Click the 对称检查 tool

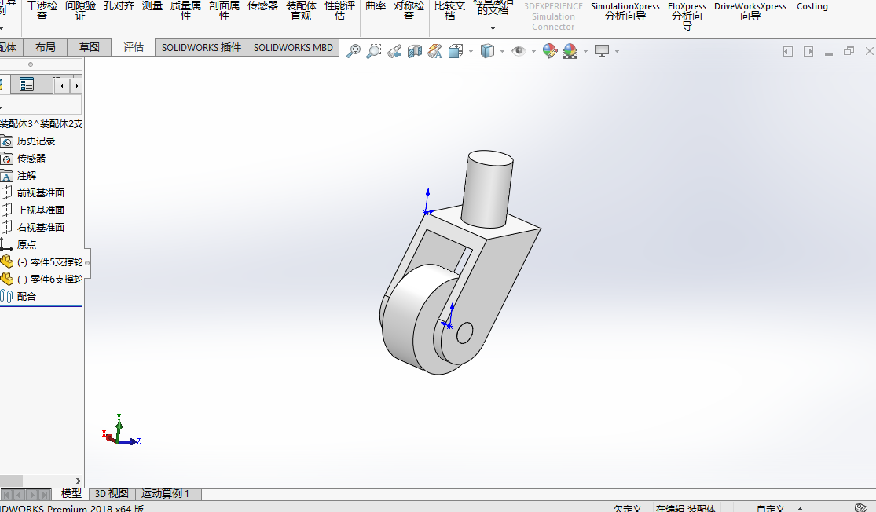(409, 11)
